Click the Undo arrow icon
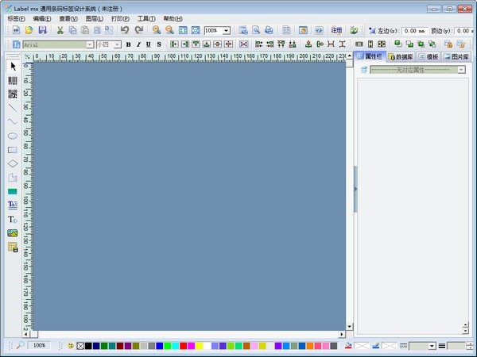 tap(124, 30)
